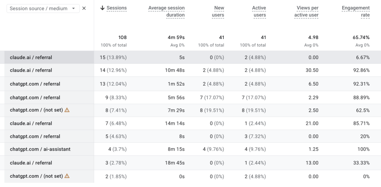Open the Session source / medium dropdown
The height and width of the screenshot is (187, 381).
click(43, 9)
